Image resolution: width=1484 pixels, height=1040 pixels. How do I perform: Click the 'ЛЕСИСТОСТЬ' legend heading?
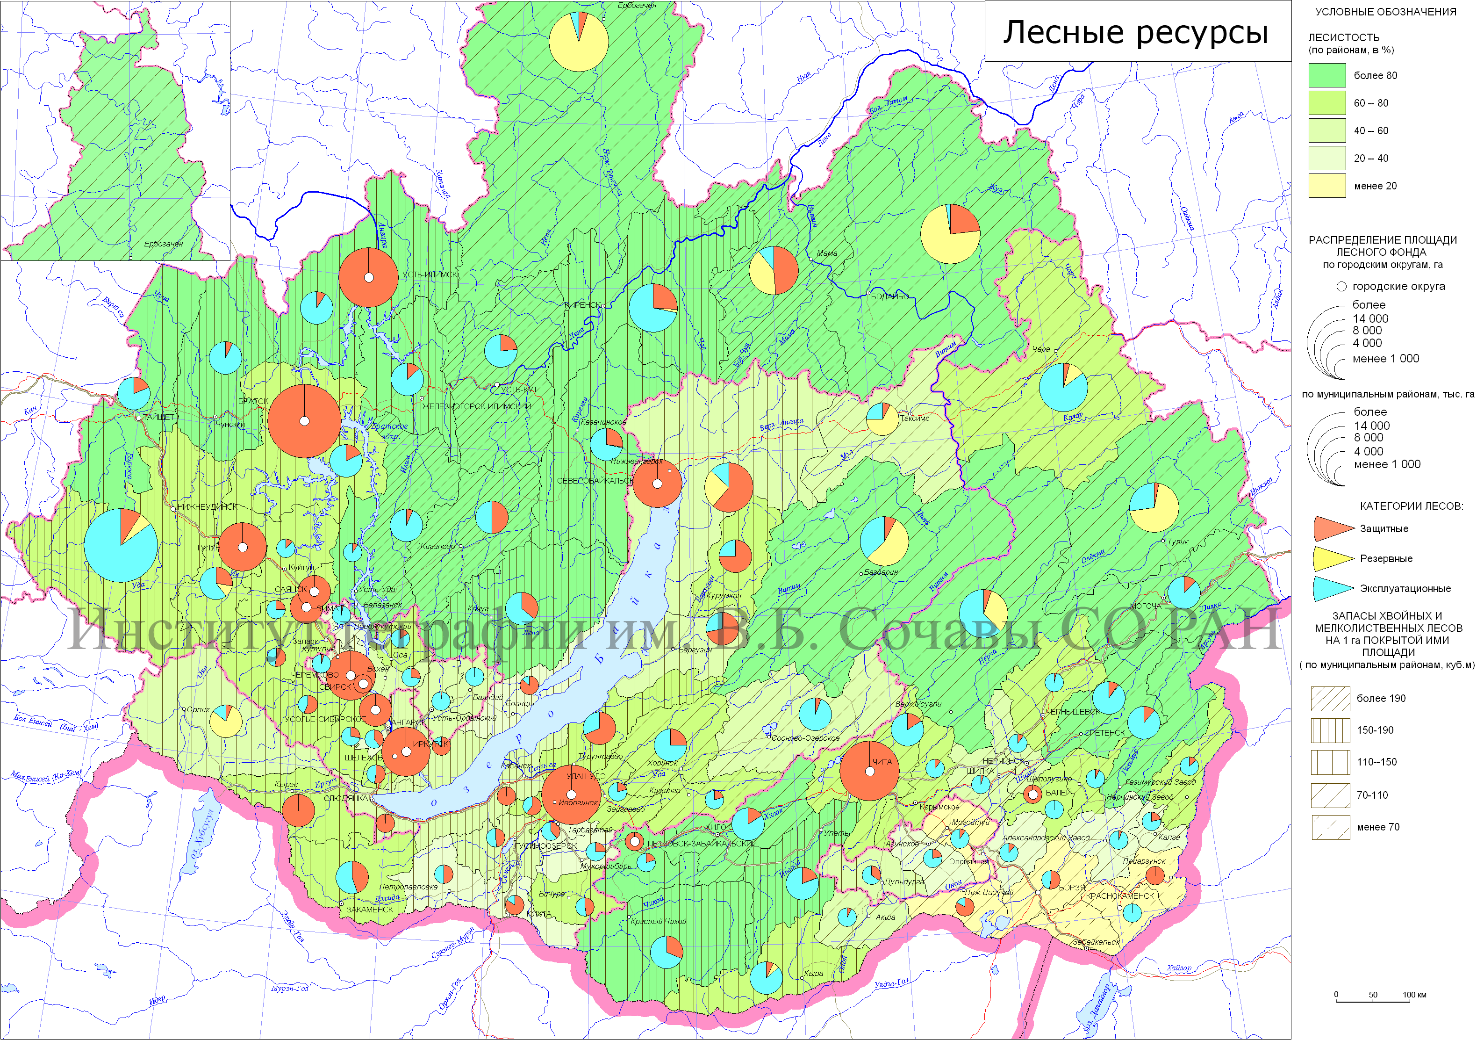click(x=1343, y=37)
